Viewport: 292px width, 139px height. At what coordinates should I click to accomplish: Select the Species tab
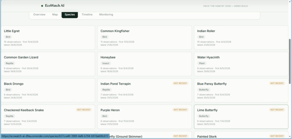point(70,15)
